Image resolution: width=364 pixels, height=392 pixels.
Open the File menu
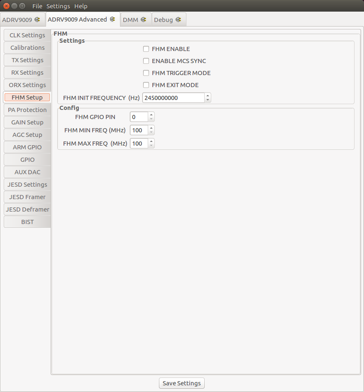coord(37,6)
